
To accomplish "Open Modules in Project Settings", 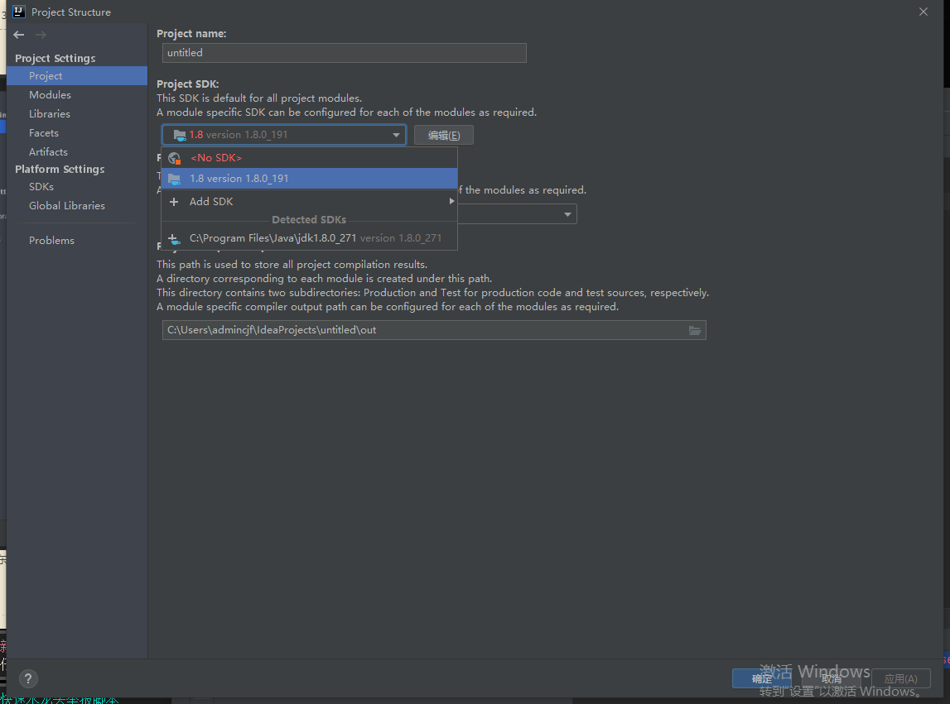I will (50, 95).
